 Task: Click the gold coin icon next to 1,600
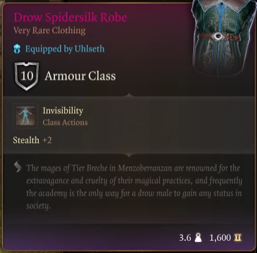click(x=238, y=238)
